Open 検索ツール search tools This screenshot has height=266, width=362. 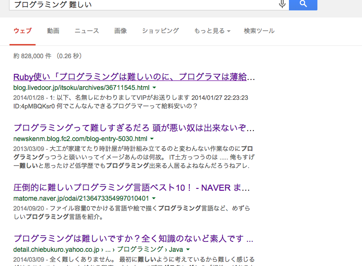[259, 31]
